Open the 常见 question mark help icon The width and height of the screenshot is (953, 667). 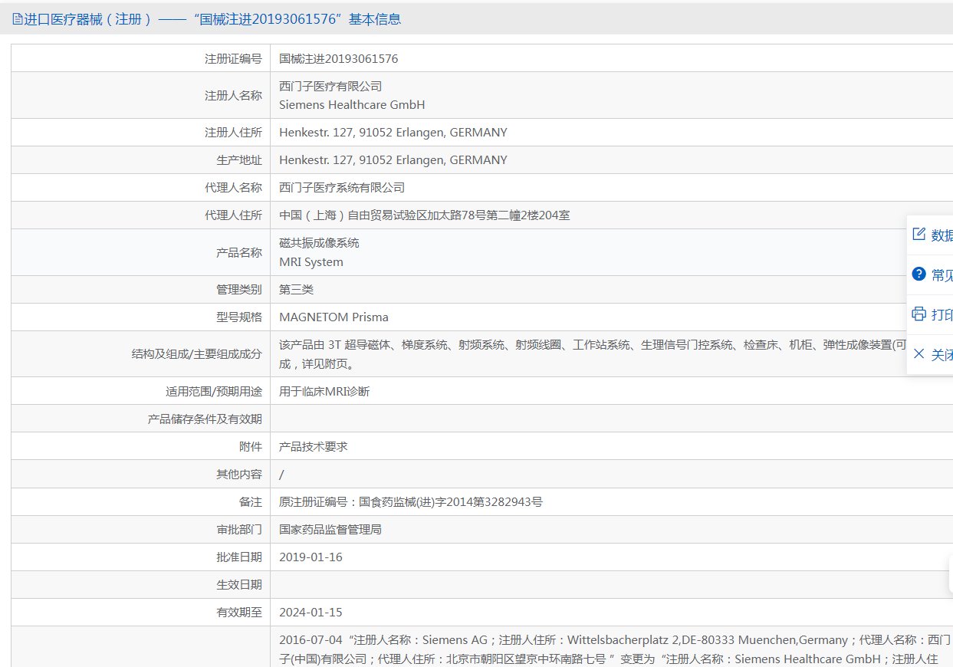(918, 274)
